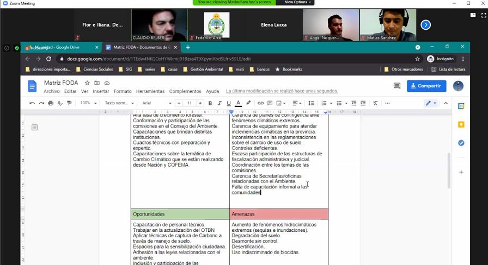488x265 pixels.
Task: Click the Print icon in the toolbar
Action: (51, 103)
